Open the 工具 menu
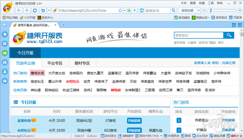Image resolution: width=244 pixels, height=139 pixels. 211,3
